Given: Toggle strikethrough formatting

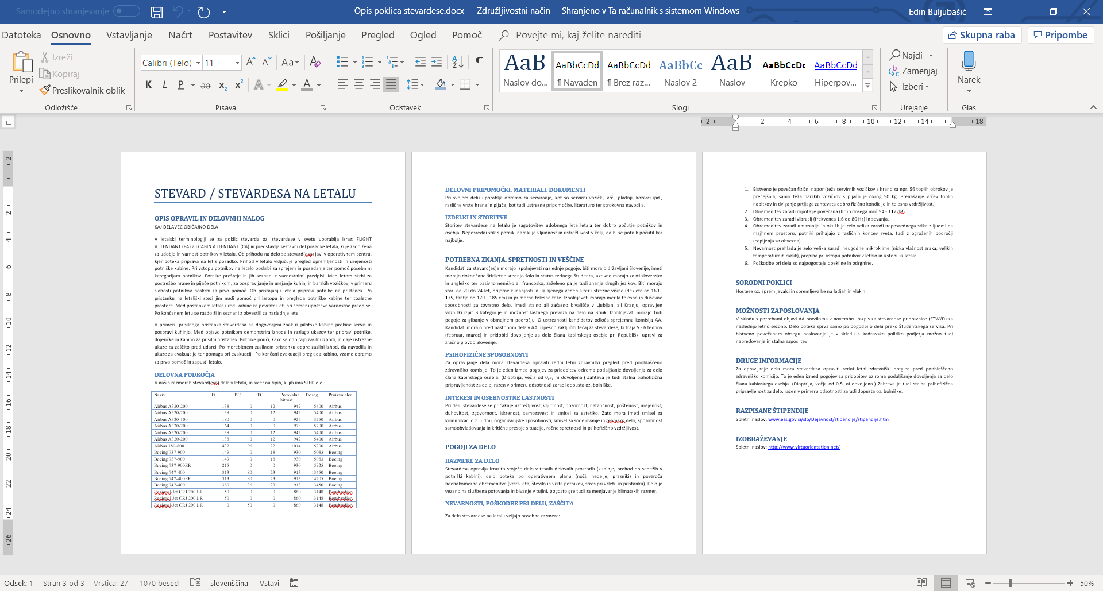Looking at the screenshot, I should tap(206, 85).
